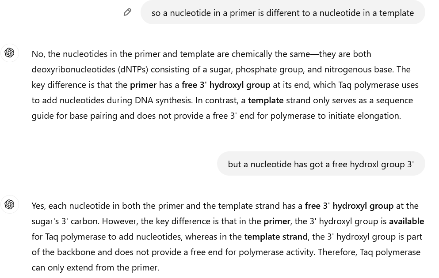
Task: Click the bold word available
Action: [x=406, y=221]
